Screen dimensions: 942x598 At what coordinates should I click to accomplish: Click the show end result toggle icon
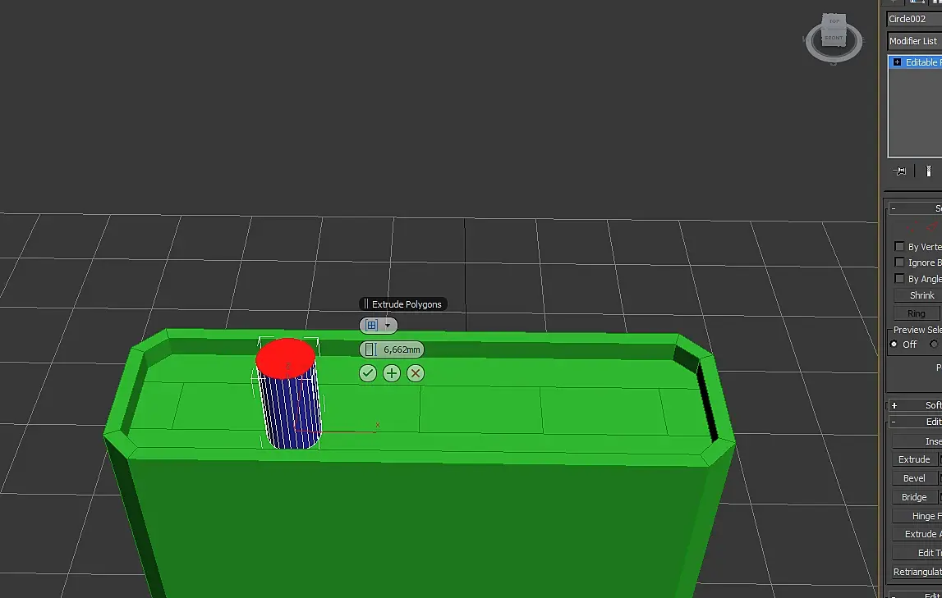(x=929, y=171)
